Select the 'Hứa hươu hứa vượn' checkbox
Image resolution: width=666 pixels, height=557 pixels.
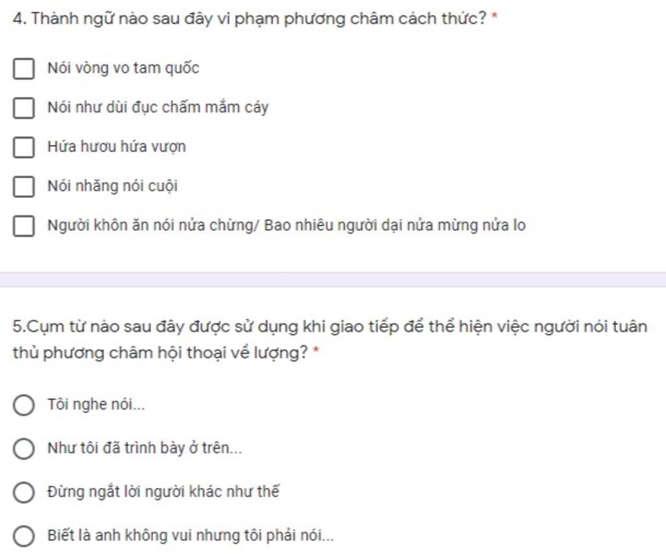click(x=24, y=148)
